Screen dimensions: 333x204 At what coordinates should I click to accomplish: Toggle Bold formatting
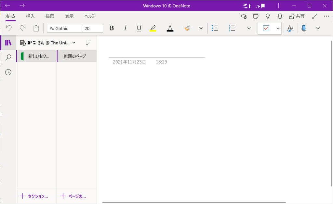[x=112, y=28]
